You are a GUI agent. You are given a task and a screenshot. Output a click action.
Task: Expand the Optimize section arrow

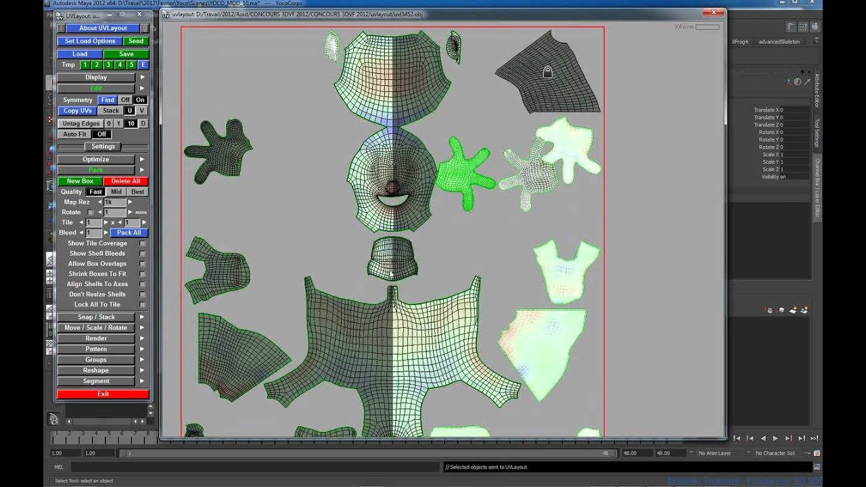(142, 160)
